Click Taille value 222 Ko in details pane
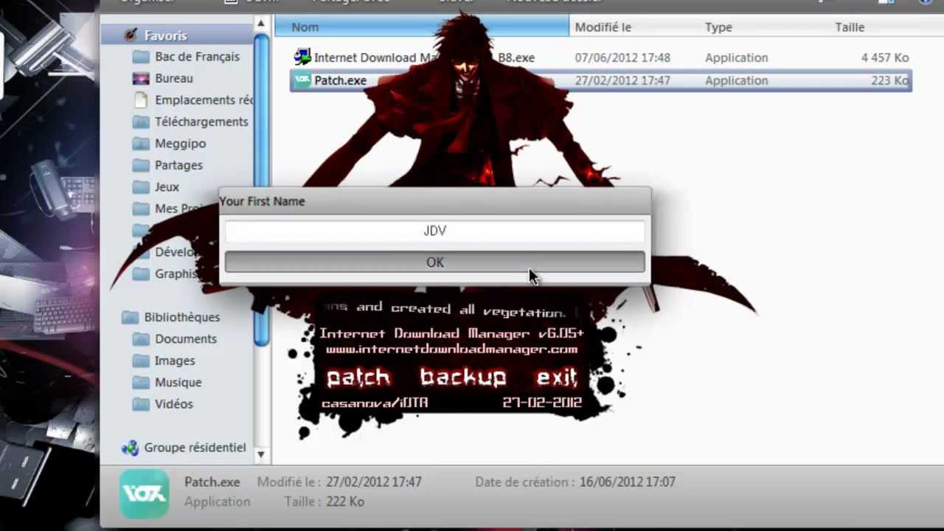Viewport: 944px width, 531px height. (x=344, y=502)
